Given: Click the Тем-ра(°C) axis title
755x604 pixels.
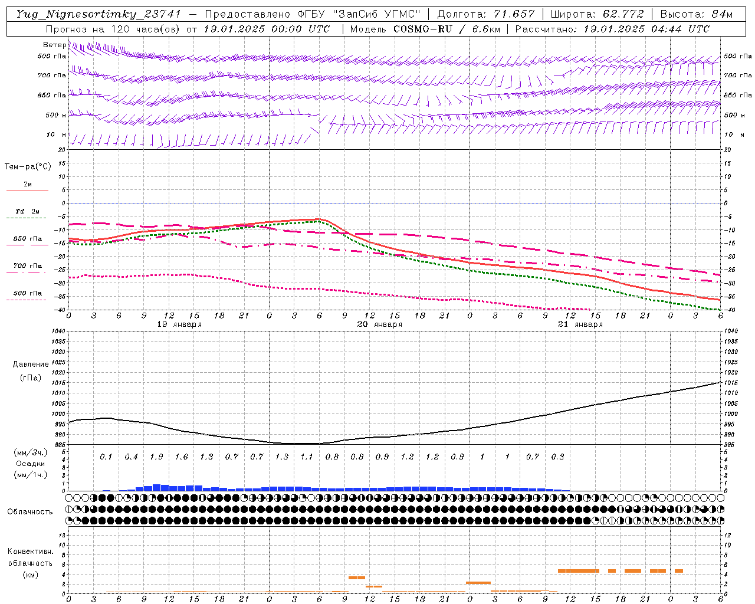Looking at the screenshot, I should [28, 167].
